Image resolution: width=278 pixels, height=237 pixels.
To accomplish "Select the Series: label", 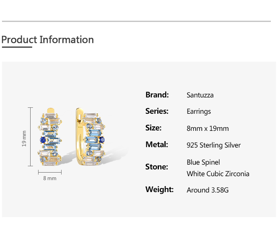I will pyautogui.click(x=157, y=111).
